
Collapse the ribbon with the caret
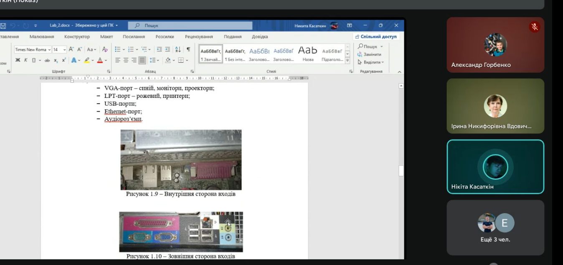point(399,71)
